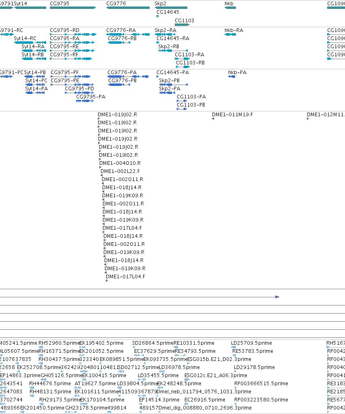Open EST RH52960.5prime
The image size is (345, 414).
[41, 347]
